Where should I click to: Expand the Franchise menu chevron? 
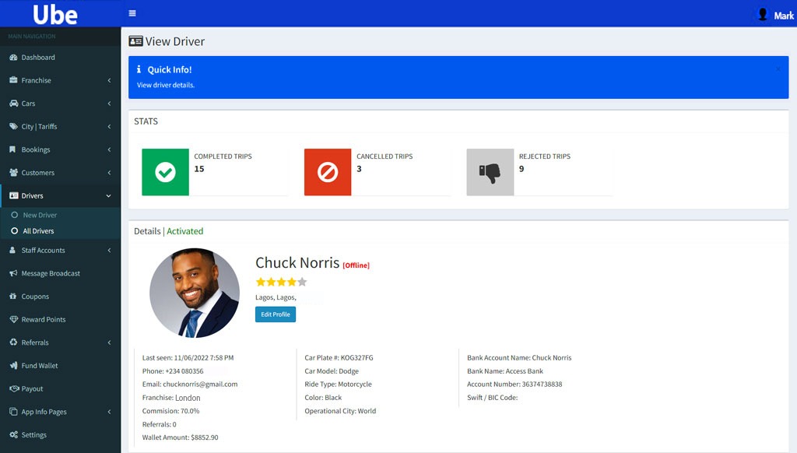109,80
